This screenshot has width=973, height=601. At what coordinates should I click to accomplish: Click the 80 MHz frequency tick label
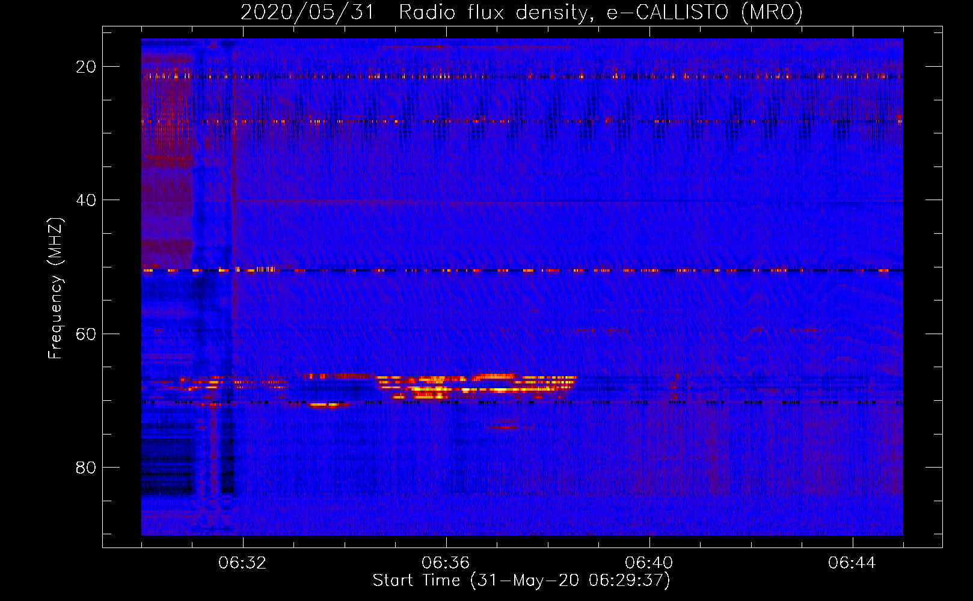point(86,468)
